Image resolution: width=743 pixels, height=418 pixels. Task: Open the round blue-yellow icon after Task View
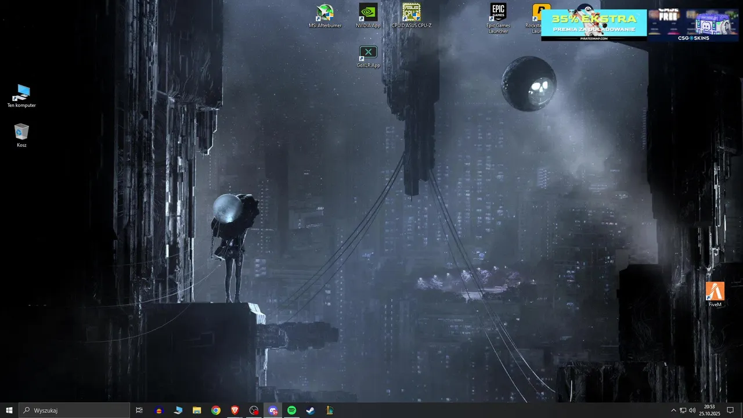coord(159,410)
